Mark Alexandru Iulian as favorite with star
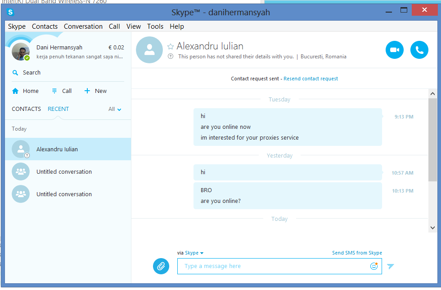 point(171,47)
